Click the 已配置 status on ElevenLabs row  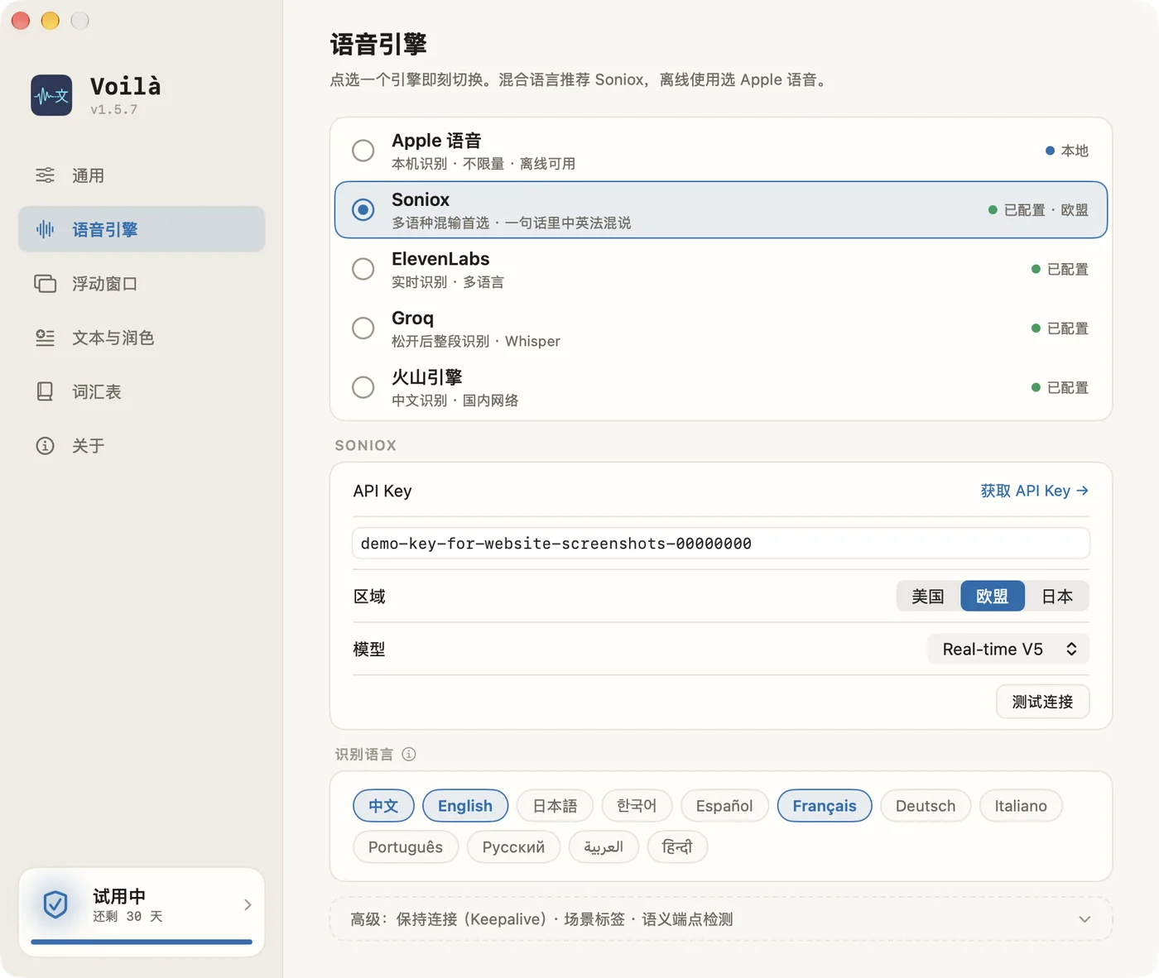point(1060,269)
